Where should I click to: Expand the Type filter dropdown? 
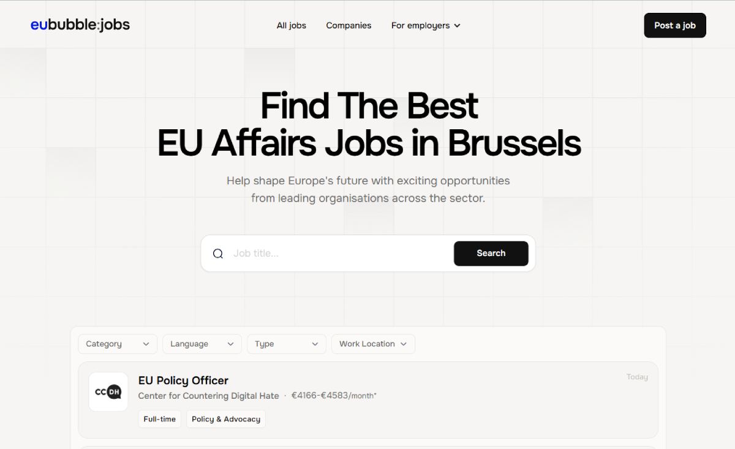287,344
